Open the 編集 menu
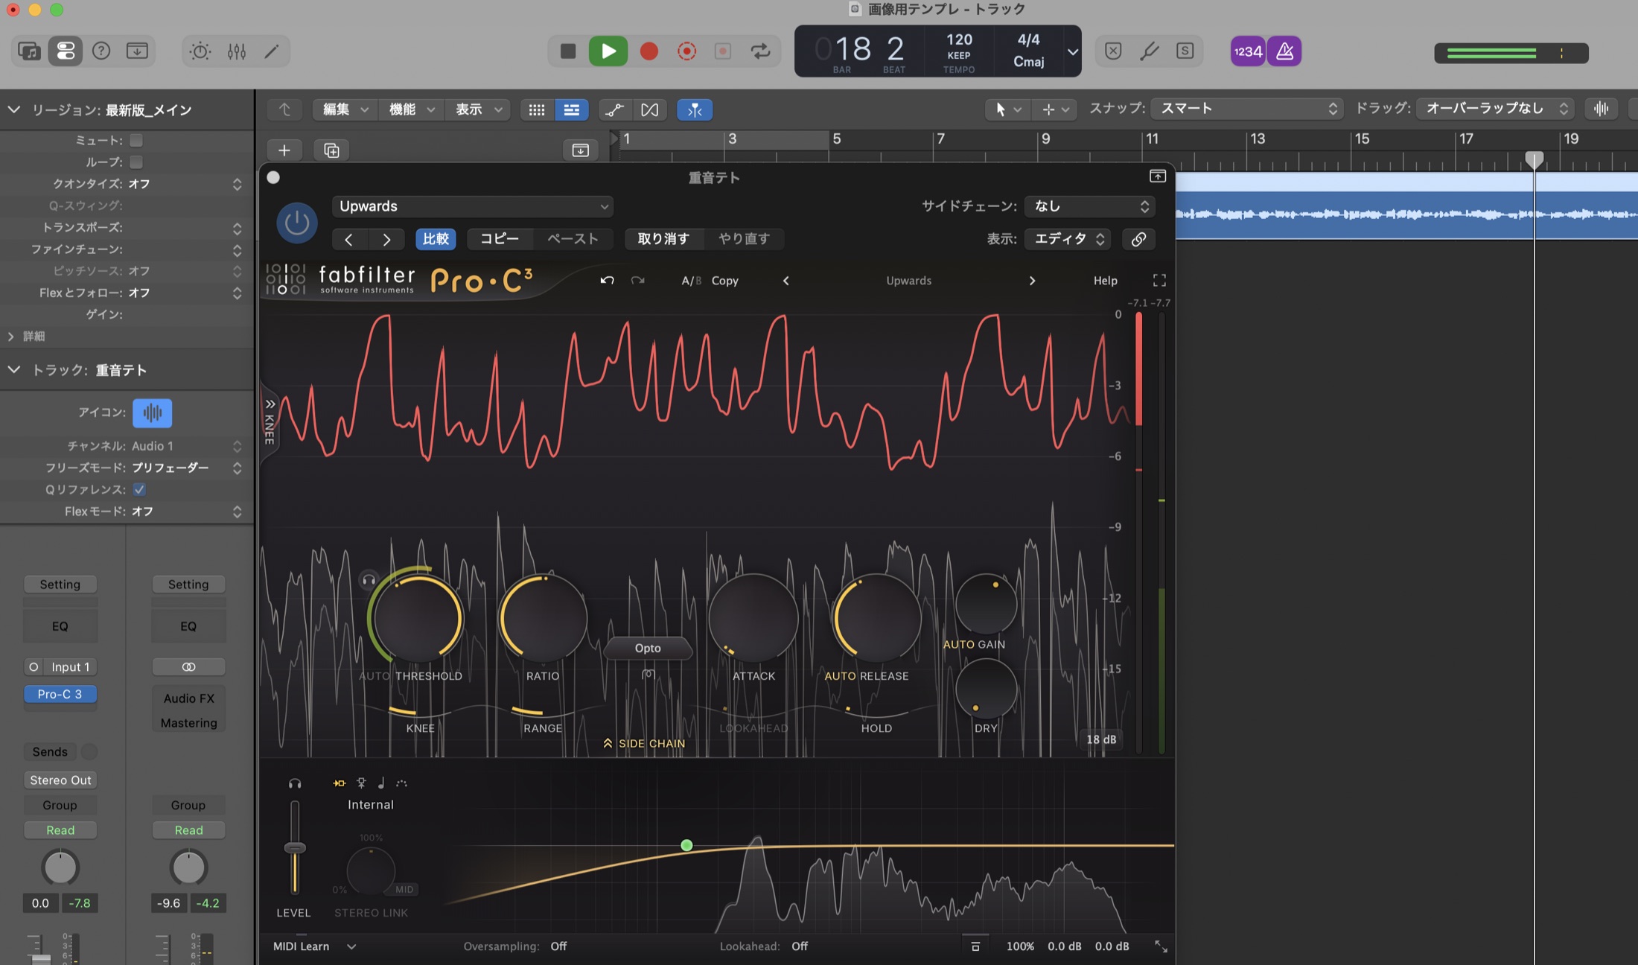Viewport: 1638px width, 965px height. (344, 109)
